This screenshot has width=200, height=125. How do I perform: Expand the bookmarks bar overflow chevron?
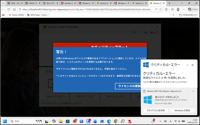point(173,15)
